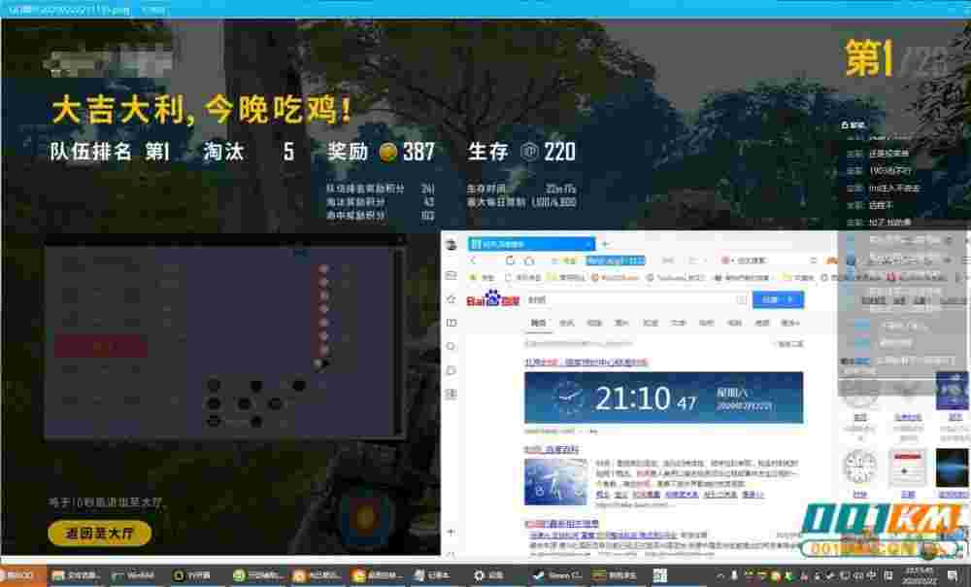Image resolution: width=971 pixels, height=587 pixels.
Task: Open a new browser tab with plus
Action: coord(606,244)
